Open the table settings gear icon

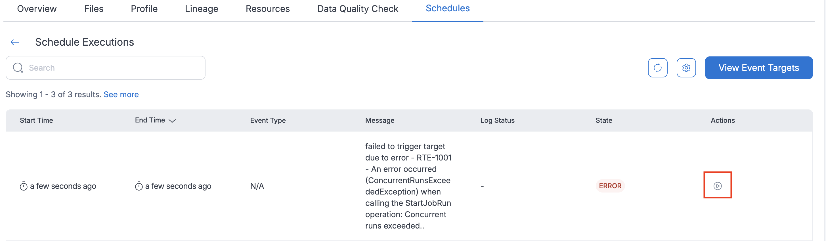[686, 67]
